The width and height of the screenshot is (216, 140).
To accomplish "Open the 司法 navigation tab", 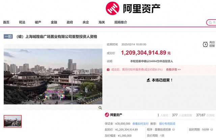I will click(22, 22).
